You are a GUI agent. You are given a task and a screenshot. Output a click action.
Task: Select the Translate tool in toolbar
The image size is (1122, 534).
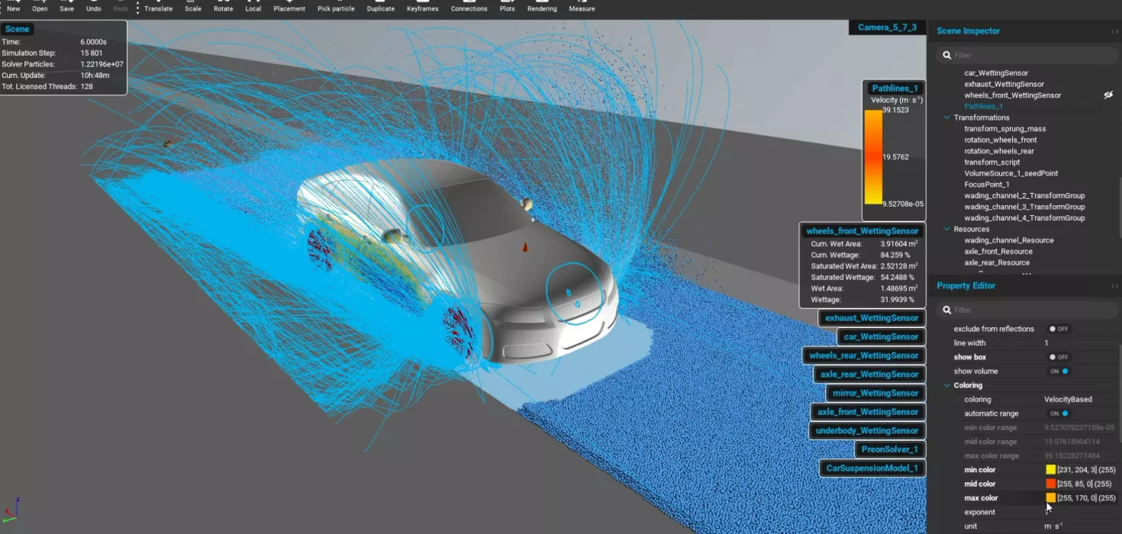(158, 7)
